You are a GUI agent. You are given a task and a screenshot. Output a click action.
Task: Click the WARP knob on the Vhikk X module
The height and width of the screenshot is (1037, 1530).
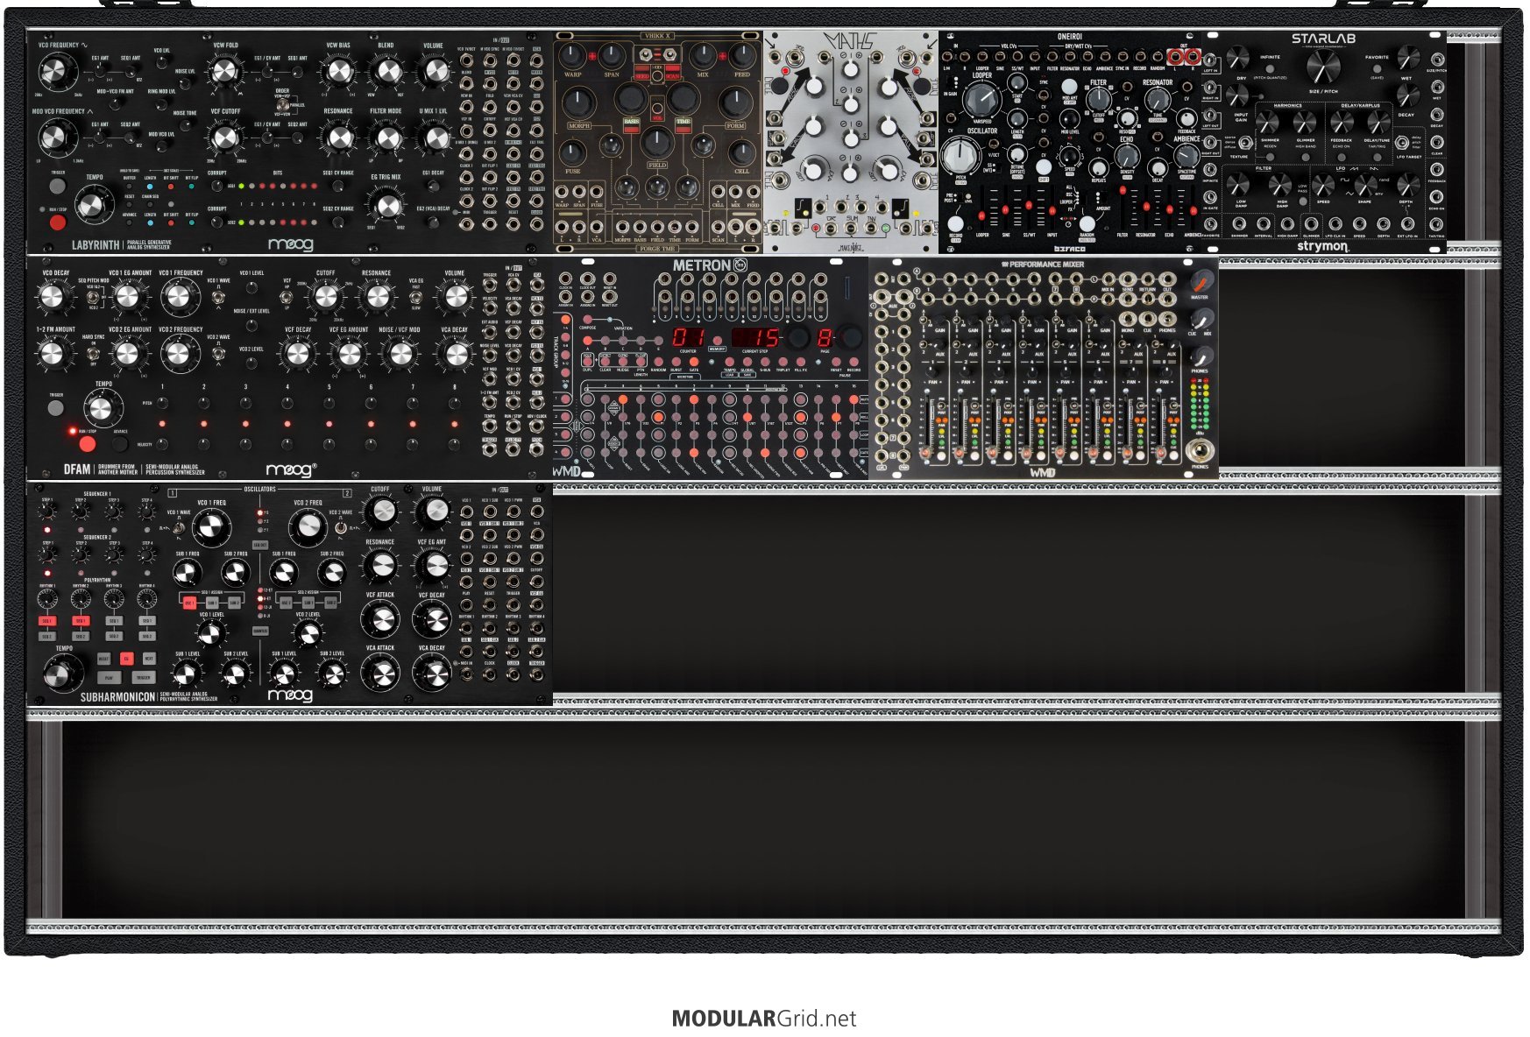[x=573, y=56]
